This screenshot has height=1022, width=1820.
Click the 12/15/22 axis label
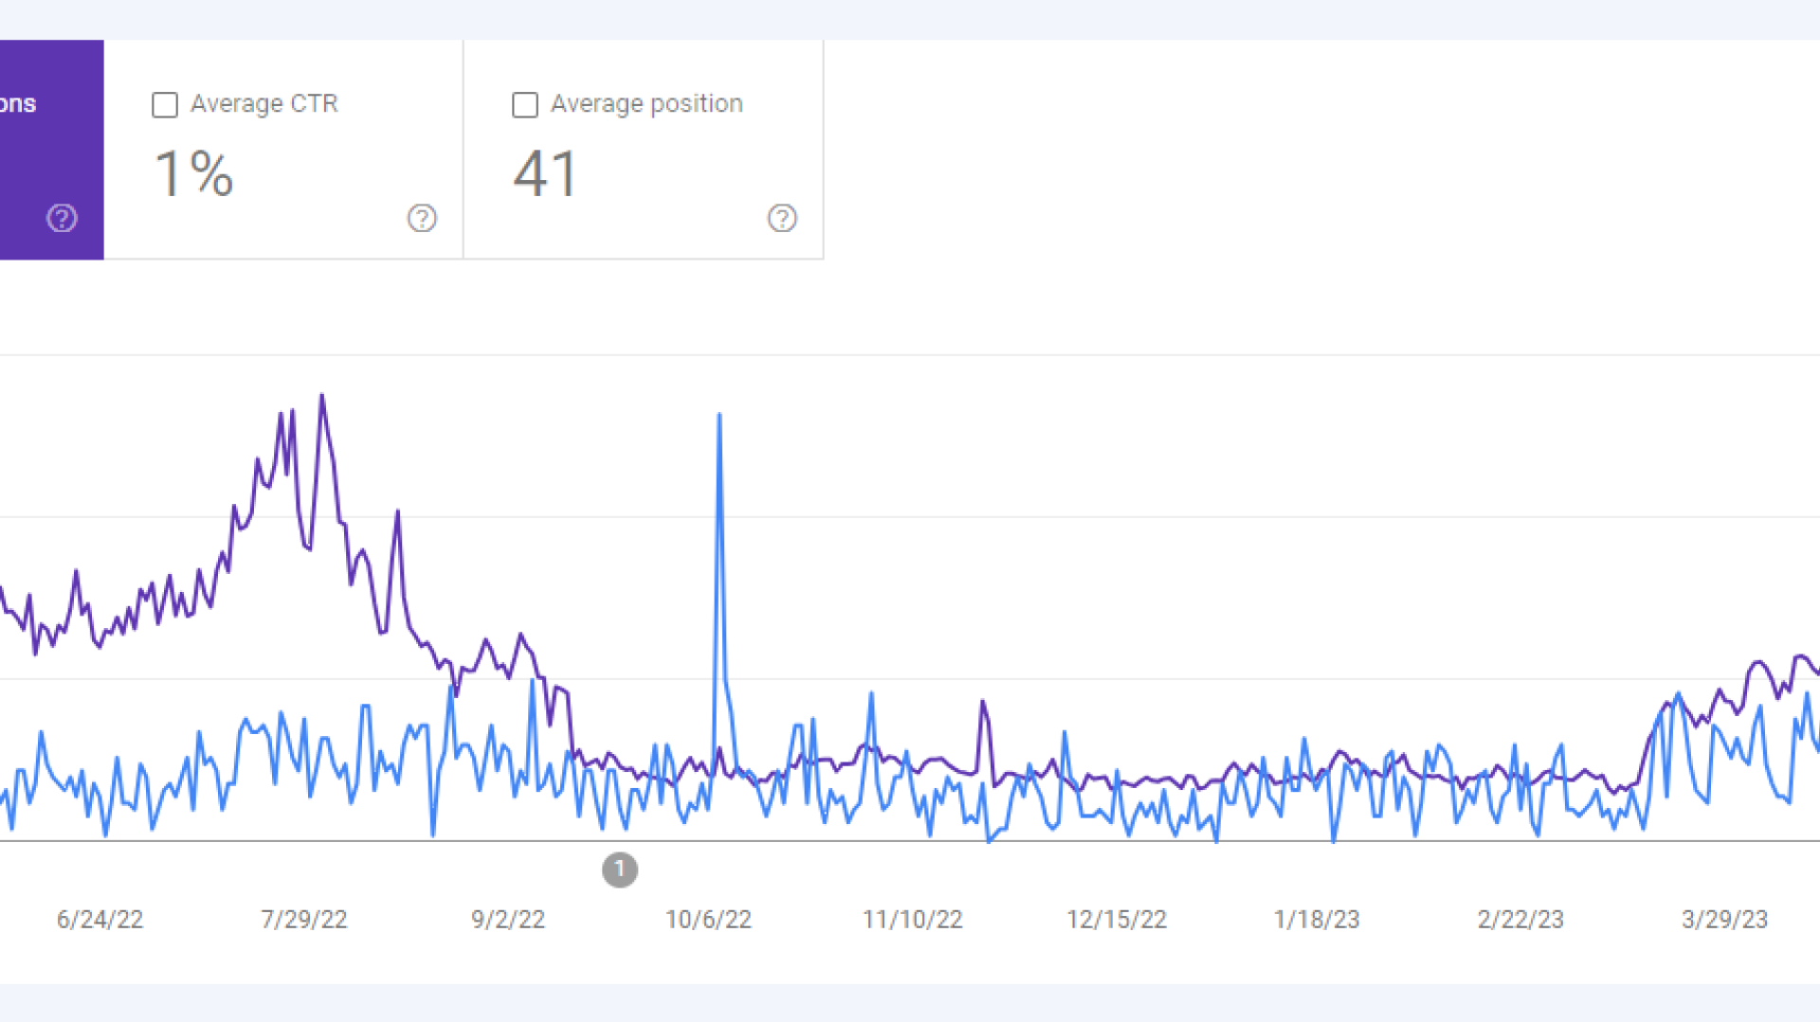pyautogui.click(x=1117, y=919)
